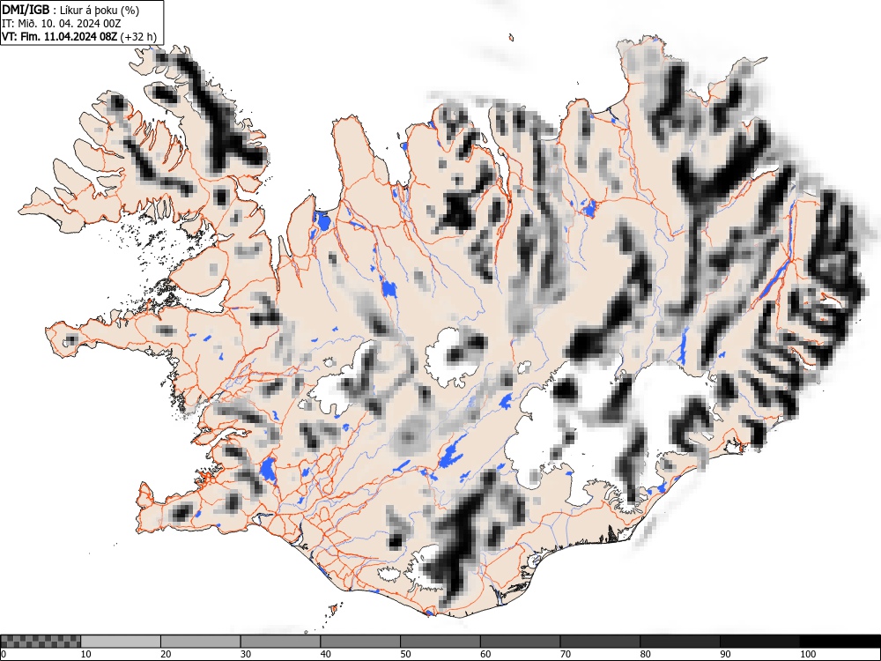
Task: Click the '60' label under the color scale
Action: pyautogui.click(x=485, y=654)
